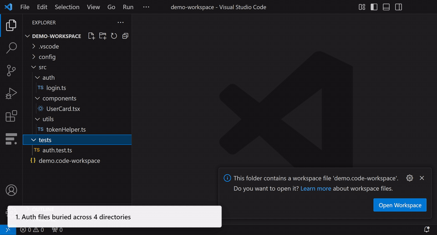The width and height of the screenshot is (437, 235).
Task: Click the info icon in the notification
Action: 227,178
